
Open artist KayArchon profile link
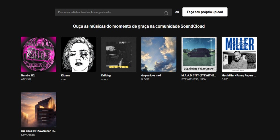coord(28,135)
